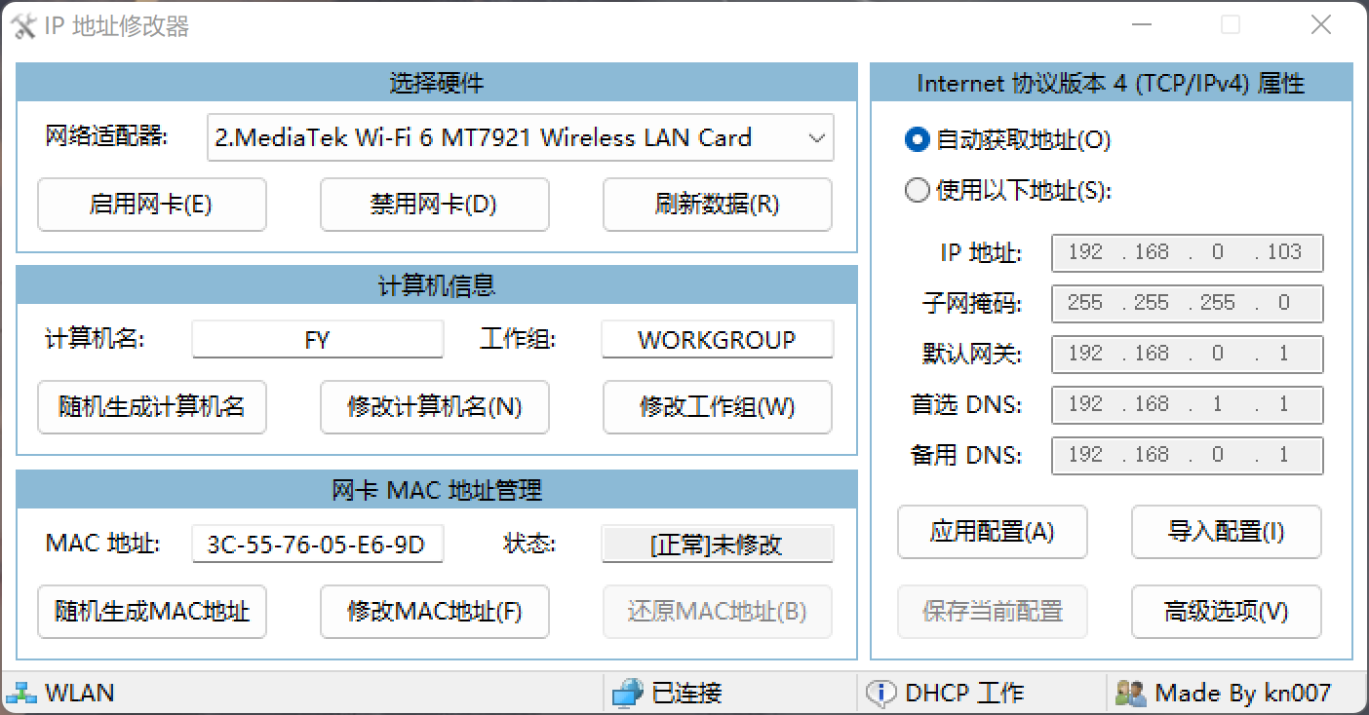1369x715 pixels.
Task: Click the computer name field showing FY
Action: click(317, 340)
